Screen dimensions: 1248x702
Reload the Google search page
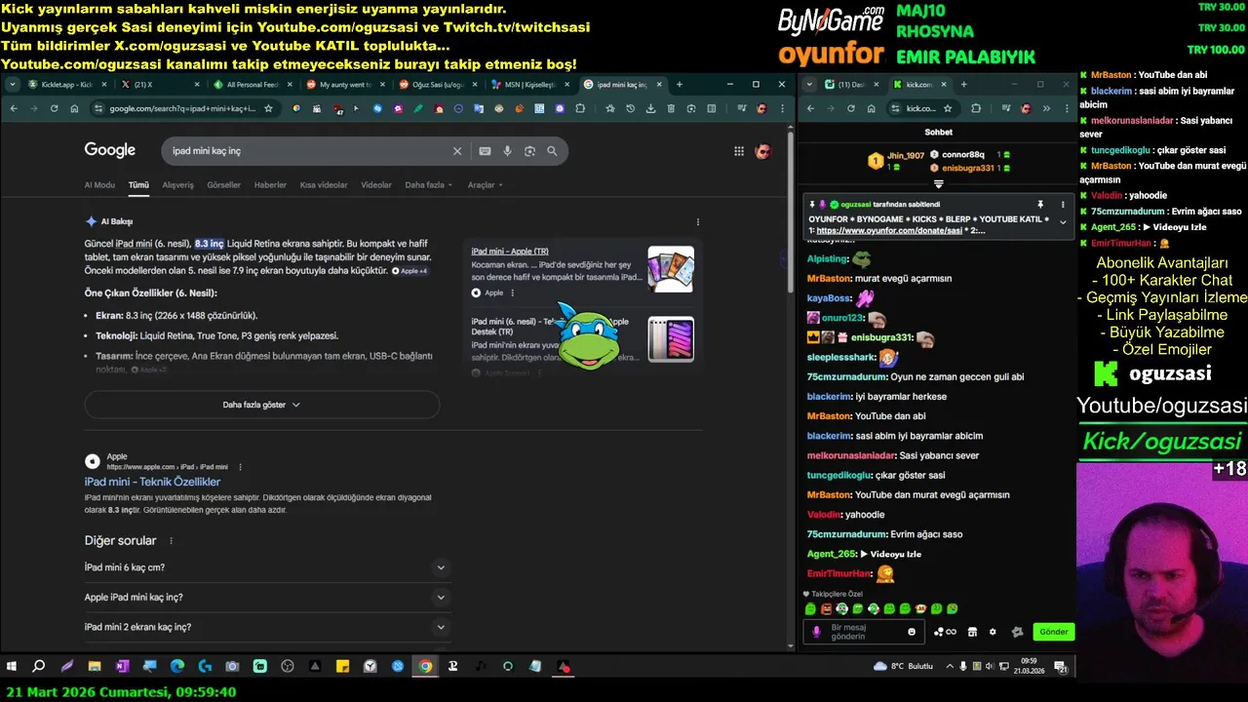[x=54, y=108]
